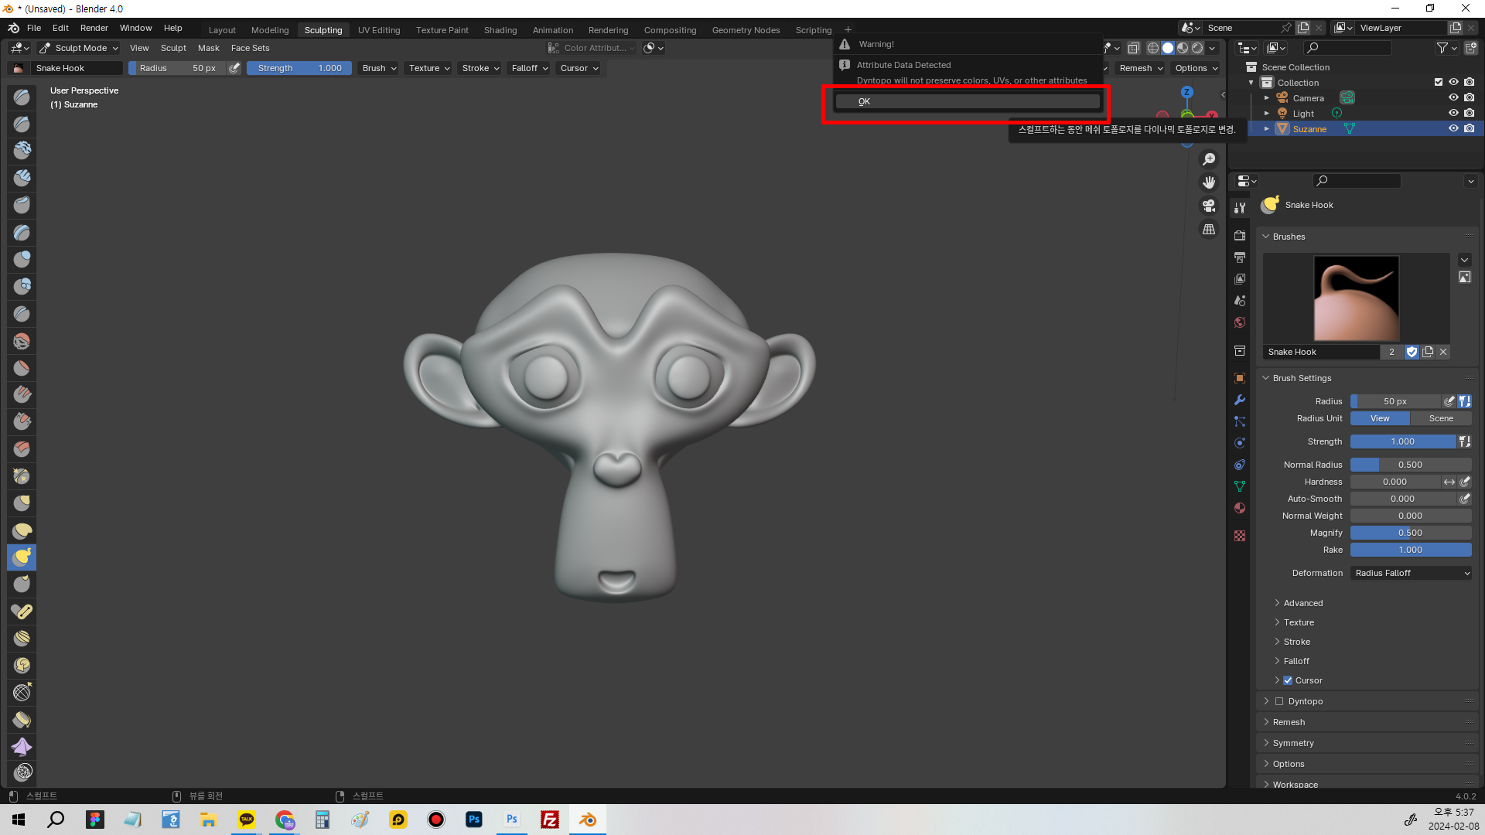This screenshot has height=835, width=1485.
Task: Switch to the UV Editing workspace tab
Action: [379, 30]
